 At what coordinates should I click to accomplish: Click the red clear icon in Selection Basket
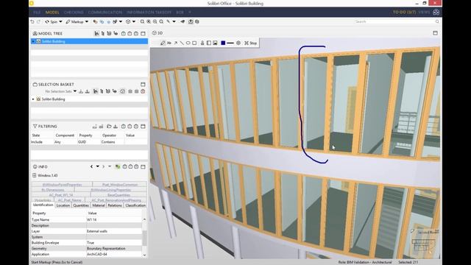pos(143,91)
